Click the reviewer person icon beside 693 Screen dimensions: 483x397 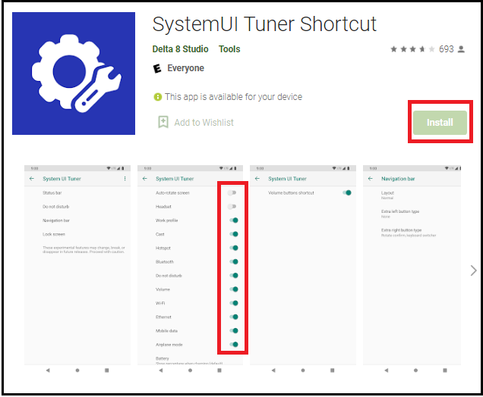[461, 48]
